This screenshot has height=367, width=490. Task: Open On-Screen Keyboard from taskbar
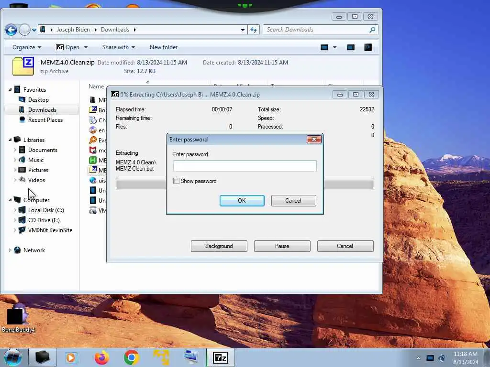pyautogui.click(x=190, y=357)
